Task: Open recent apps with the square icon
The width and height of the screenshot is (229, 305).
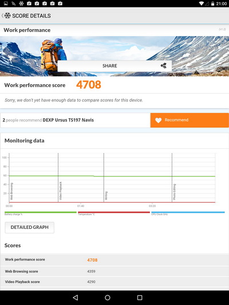Action: [x=140, y=298]
